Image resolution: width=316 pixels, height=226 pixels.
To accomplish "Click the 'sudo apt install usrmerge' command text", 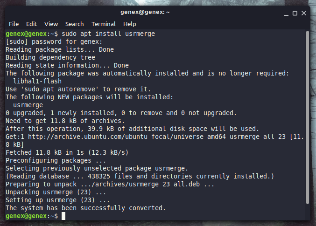I will point(108,34).
